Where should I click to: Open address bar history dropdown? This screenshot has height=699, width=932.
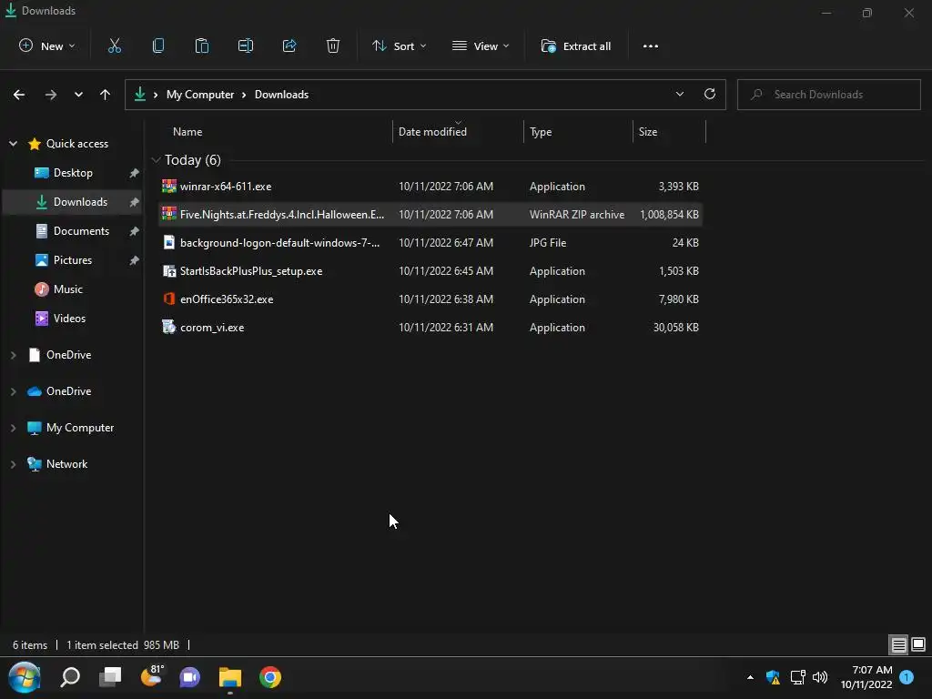(x=679, y=94)
